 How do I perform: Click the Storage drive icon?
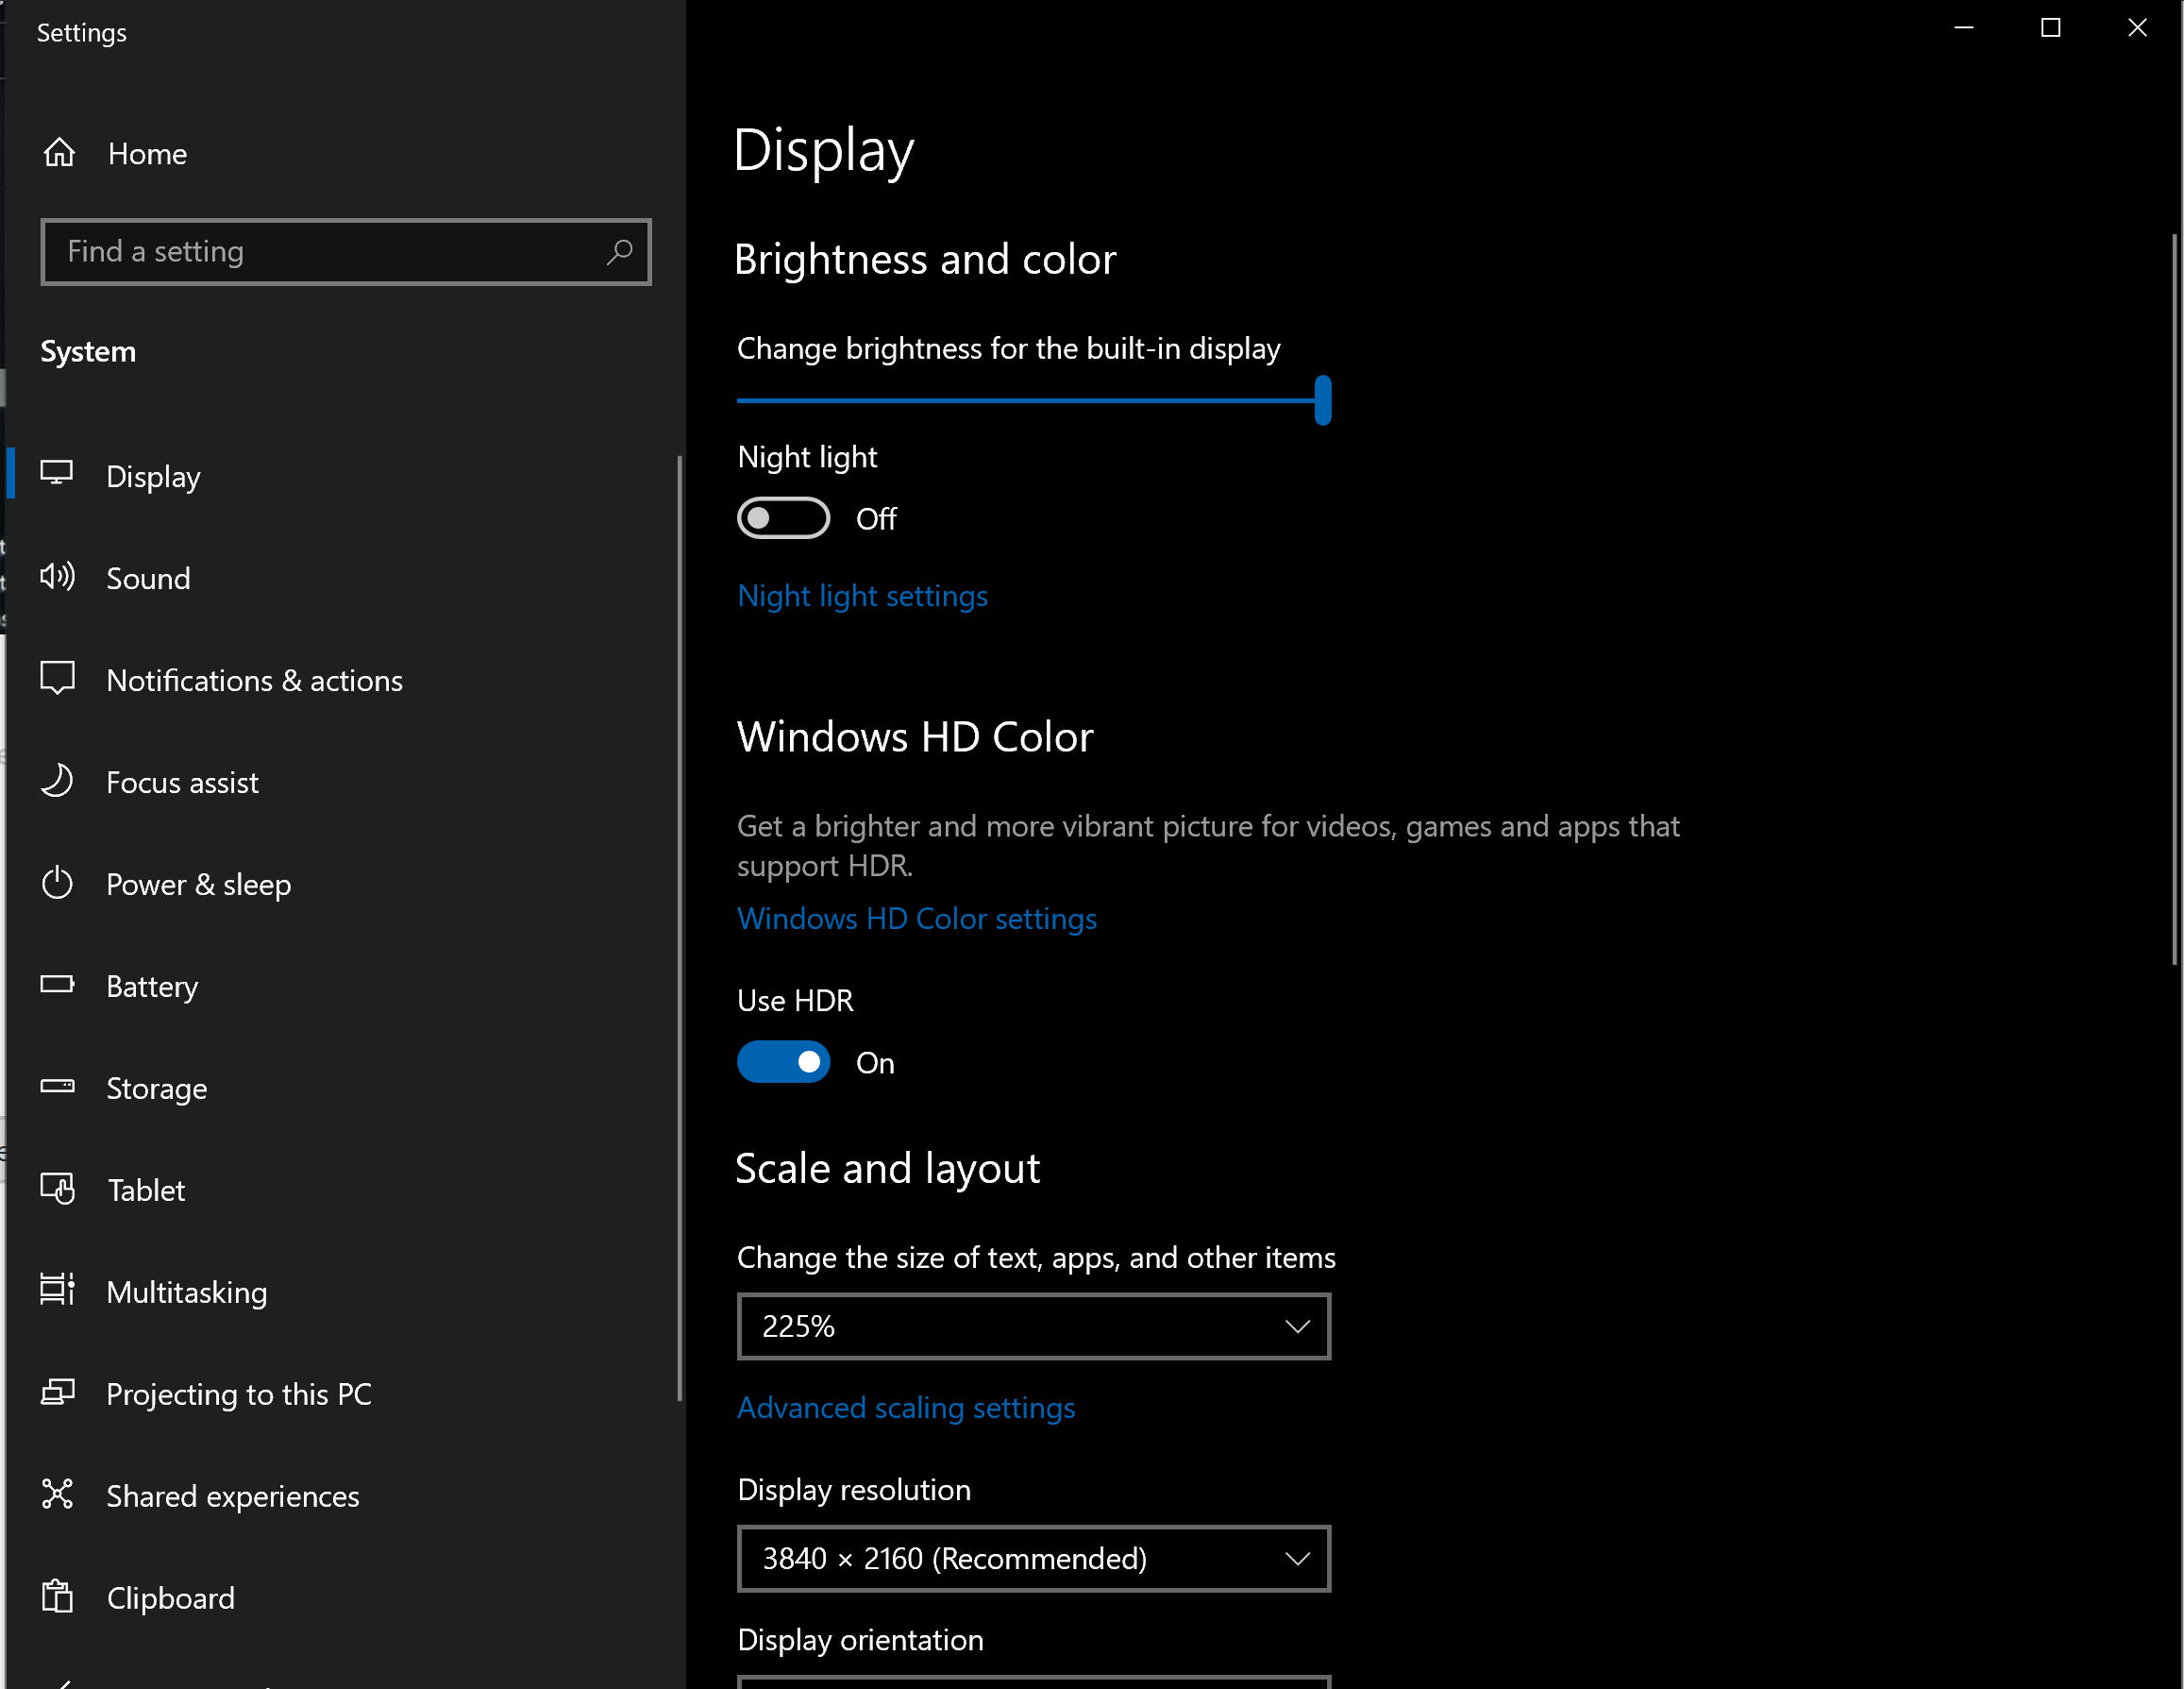coord(57,1087)
